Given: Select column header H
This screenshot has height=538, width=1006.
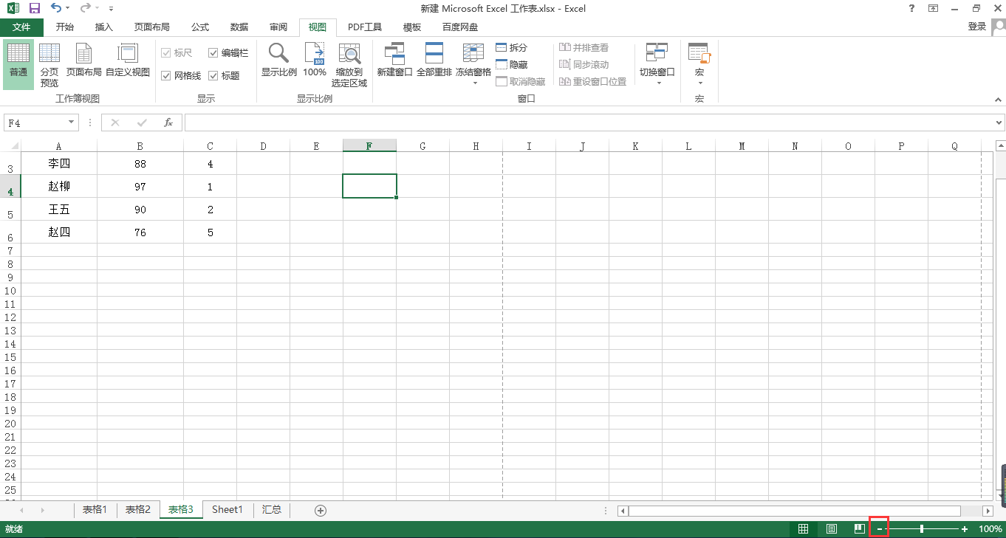Looking at the screenshot, I should pos(476,146).
